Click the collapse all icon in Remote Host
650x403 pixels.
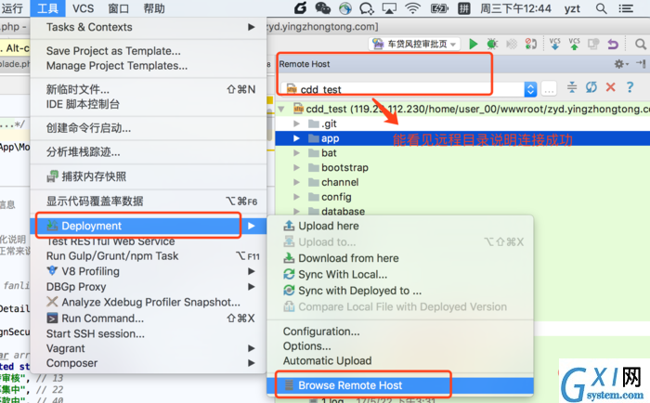coord(572,87)
